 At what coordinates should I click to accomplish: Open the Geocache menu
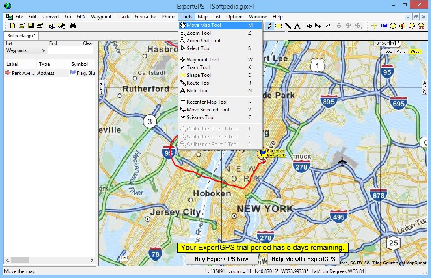145,17
